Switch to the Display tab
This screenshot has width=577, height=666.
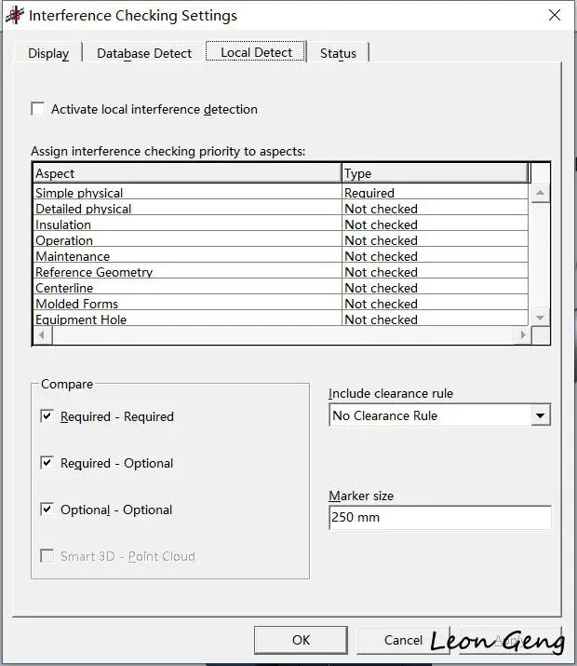(48, 53)
